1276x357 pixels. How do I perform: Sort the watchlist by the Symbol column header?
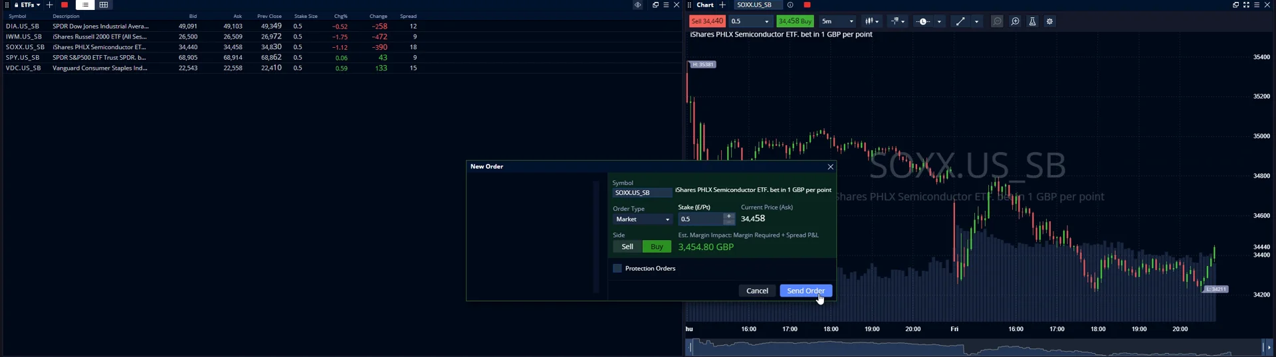18,16
